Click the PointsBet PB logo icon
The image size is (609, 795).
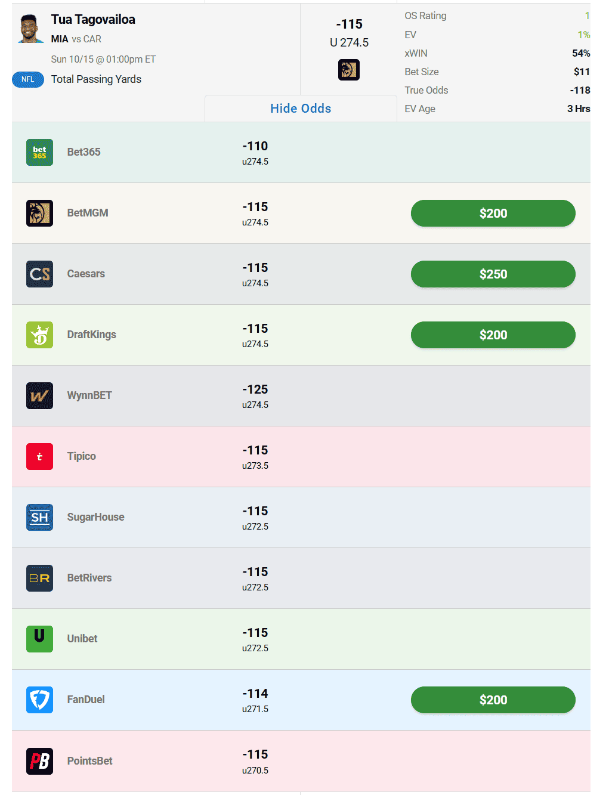39,761
